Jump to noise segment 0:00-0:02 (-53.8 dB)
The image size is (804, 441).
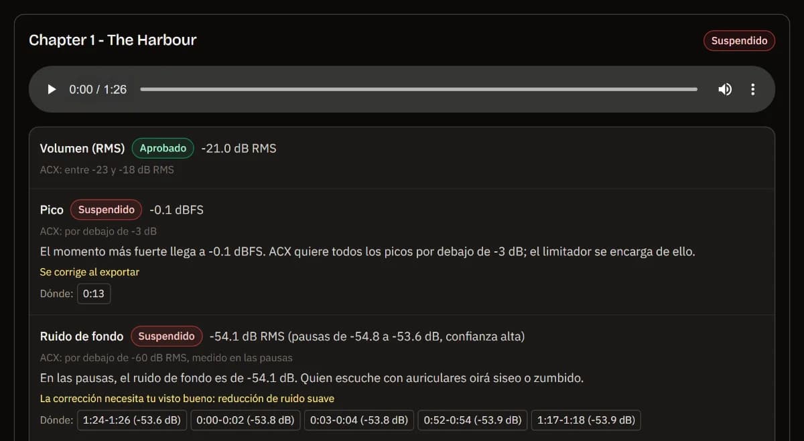(245, 420)
